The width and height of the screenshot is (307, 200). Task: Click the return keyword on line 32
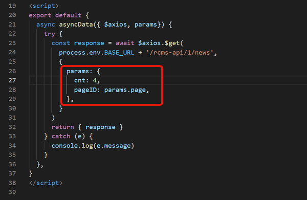point(62,127)
